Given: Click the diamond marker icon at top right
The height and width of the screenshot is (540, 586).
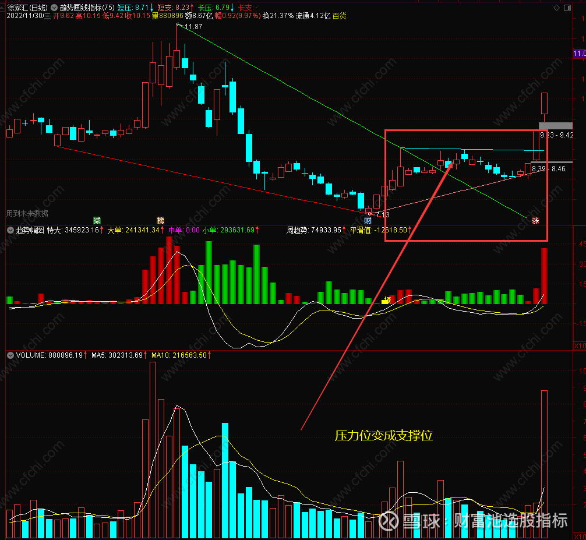Looking at the screenshot, I should pos(556,8).
